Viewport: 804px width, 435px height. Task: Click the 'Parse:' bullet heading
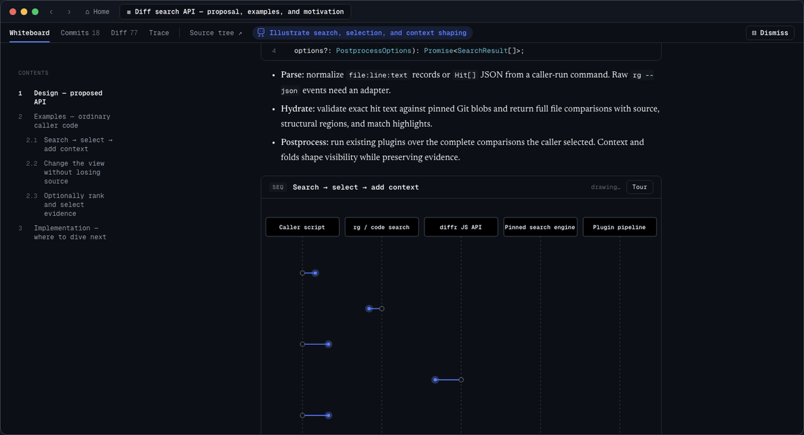point(292,75)
